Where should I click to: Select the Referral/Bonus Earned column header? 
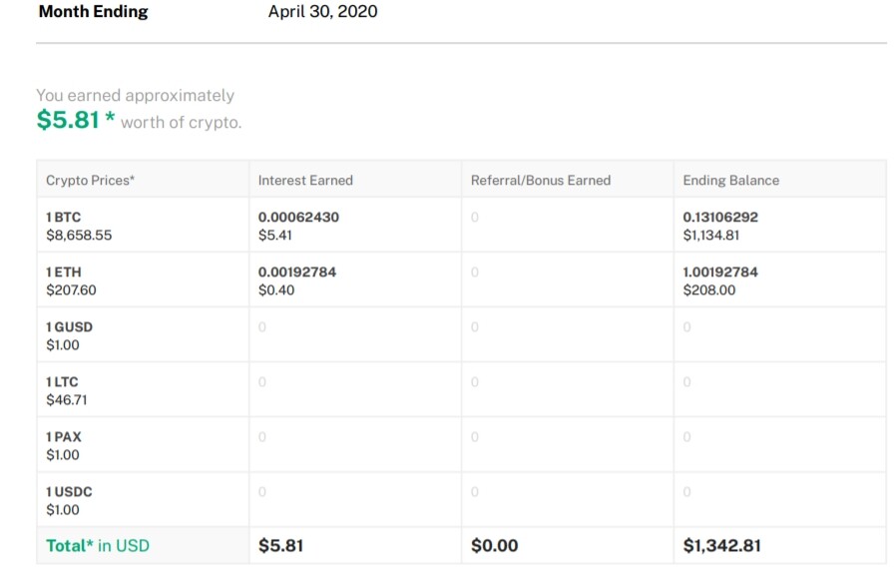click(541, 181)
